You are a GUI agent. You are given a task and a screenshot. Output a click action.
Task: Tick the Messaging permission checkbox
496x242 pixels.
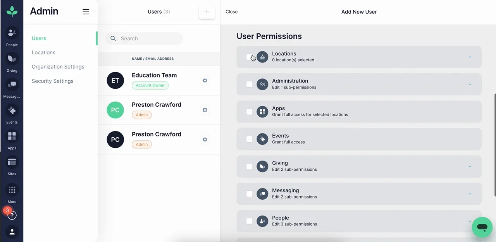250,194
